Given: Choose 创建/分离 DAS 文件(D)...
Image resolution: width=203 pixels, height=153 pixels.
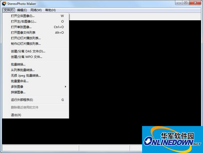Looking at the screenshot, I should [x=36, y=51].
